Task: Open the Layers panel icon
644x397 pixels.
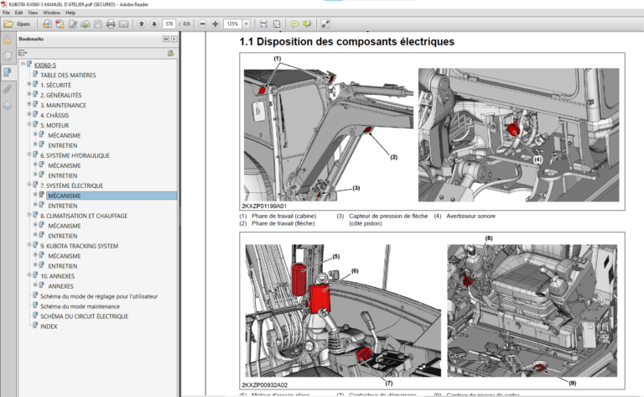Action: (7, 106)
